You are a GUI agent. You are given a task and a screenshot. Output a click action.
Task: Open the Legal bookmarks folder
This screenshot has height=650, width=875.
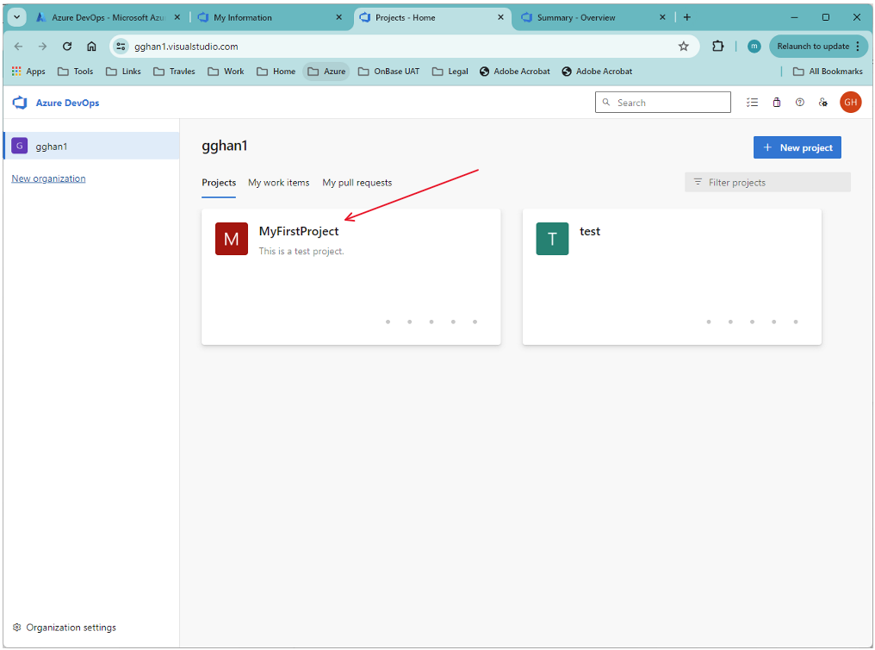pos(450,72)
